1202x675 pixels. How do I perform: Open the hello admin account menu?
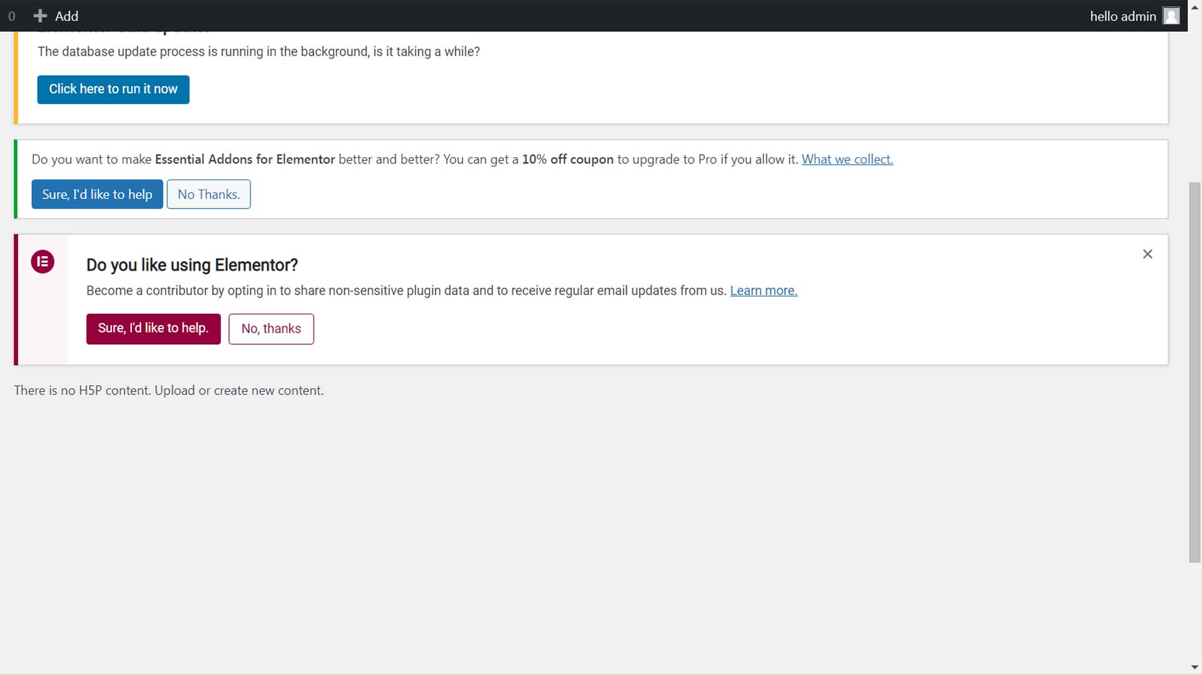(x=1134, y=16)
